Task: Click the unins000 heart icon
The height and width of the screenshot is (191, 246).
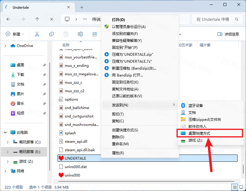Action: click(x=61, y=175)
